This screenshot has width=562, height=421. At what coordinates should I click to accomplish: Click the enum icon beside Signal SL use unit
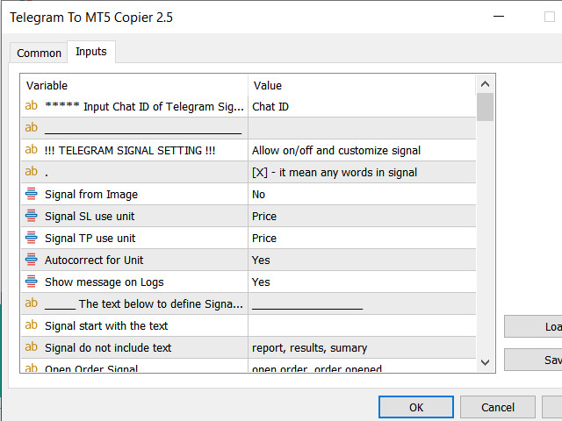(x=32, y=216)
